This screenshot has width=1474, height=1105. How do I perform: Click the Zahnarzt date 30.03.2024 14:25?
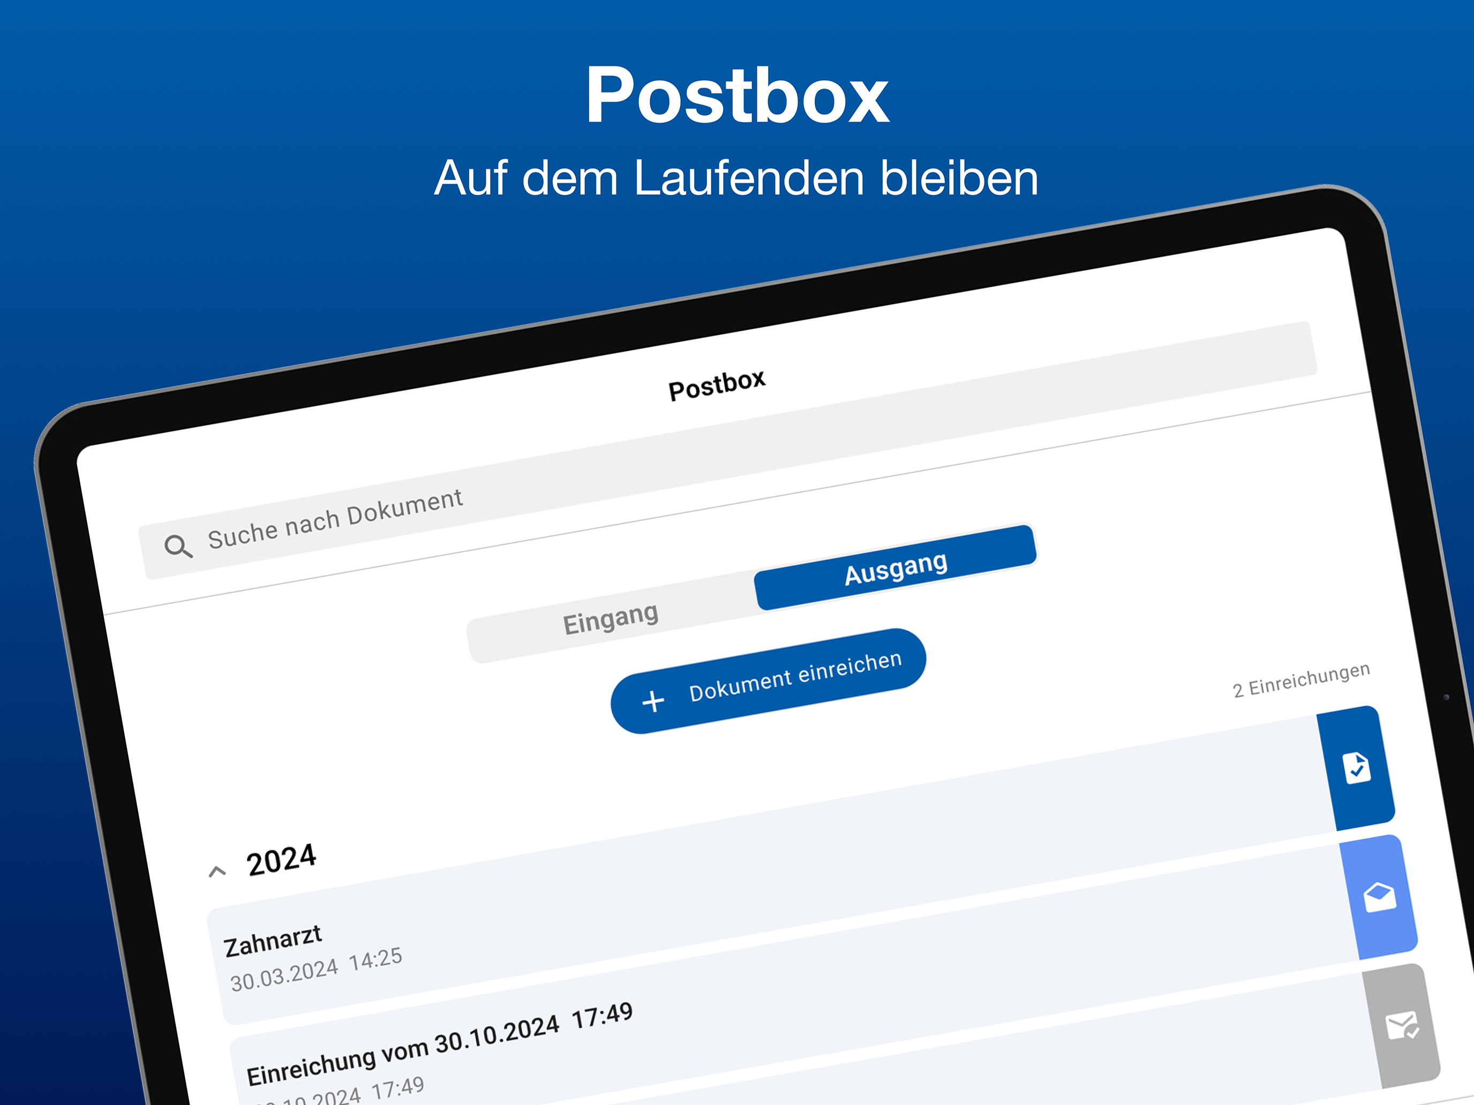coord(316,969)
